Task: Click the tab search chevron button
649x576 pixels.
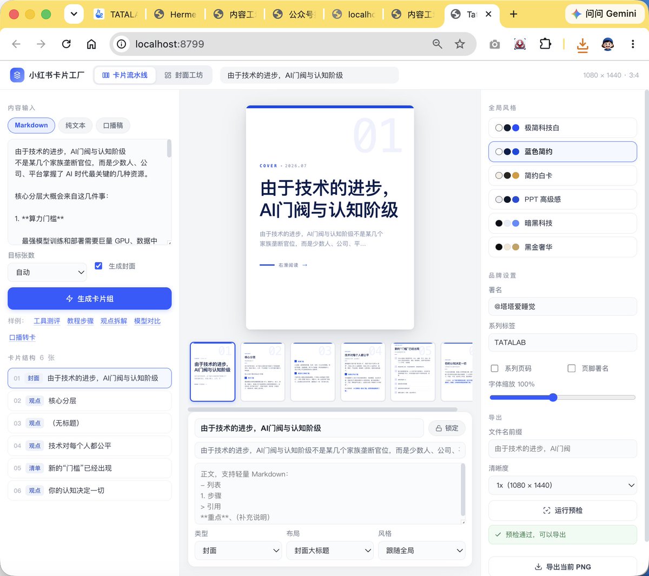Action: 74,14
